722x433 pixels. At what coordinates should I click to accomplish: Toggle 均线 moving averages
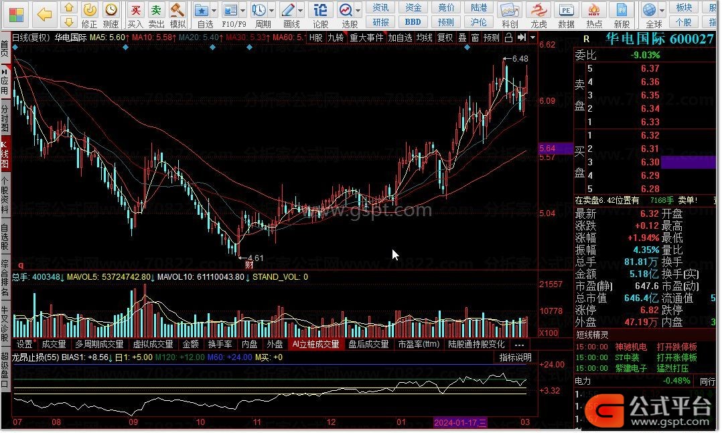point(424,37)
